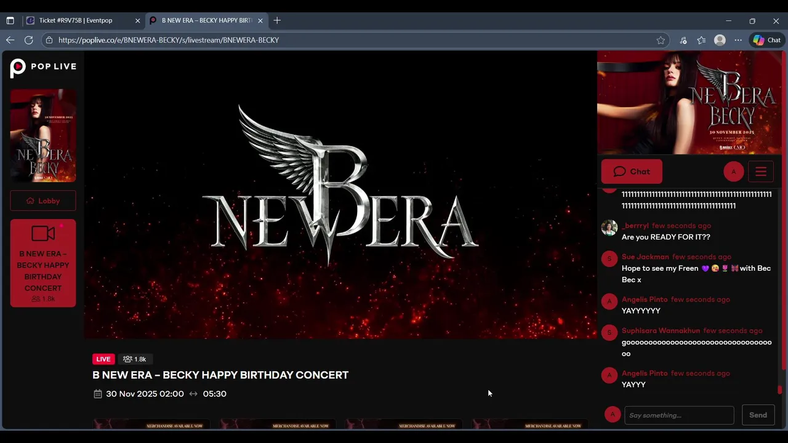Screen dimensions: 788x443
Task: Click the message "Are you READY FOR IT??"
Action: pyautogui.click(x=666, y=237)
